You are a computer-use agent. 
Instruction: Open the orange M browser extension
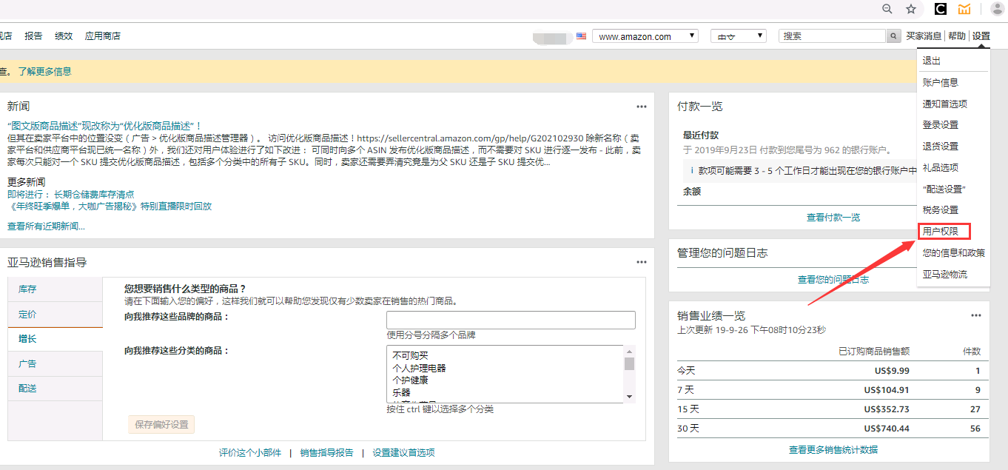point(964,9)
